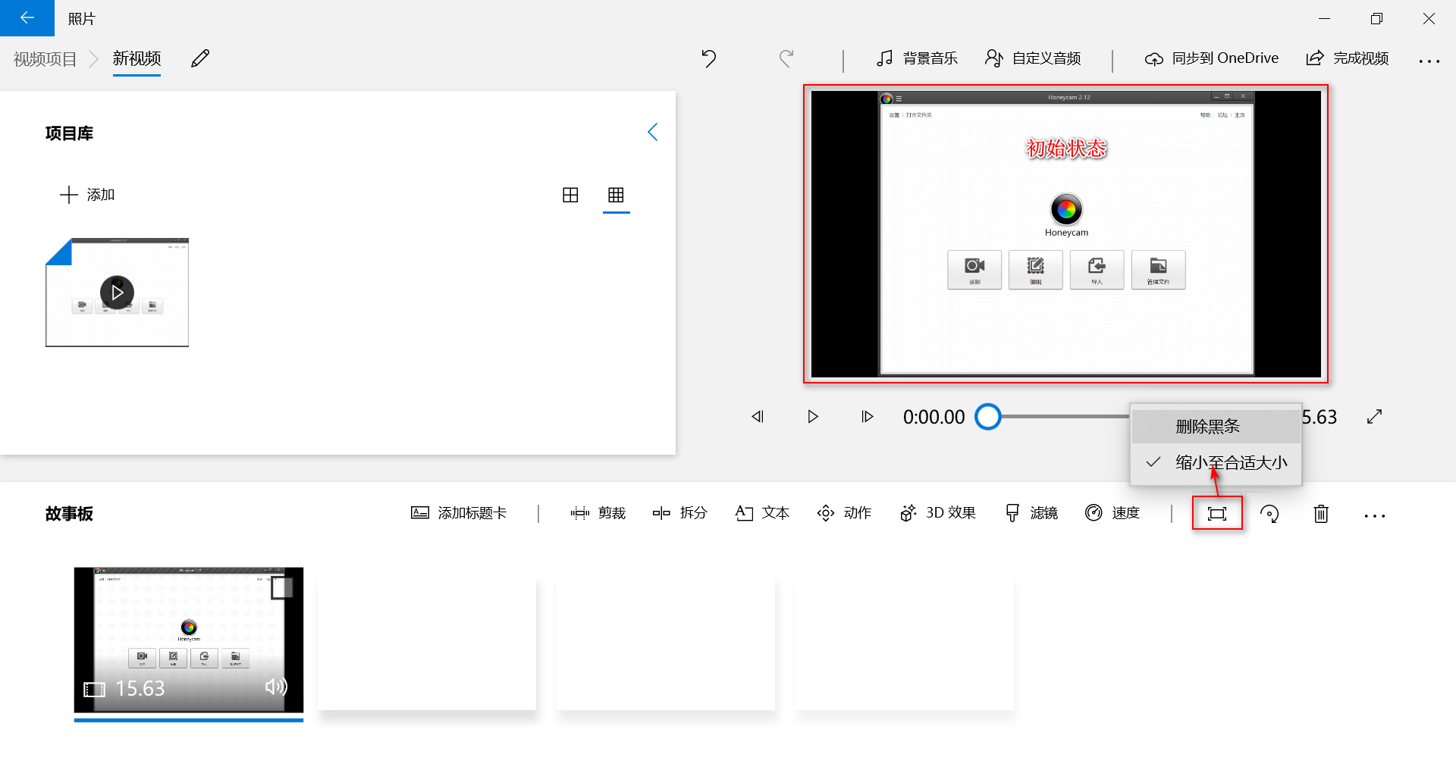Restore down the Photos window
The image size is (1456, 773).
(x=1377, y=18)
